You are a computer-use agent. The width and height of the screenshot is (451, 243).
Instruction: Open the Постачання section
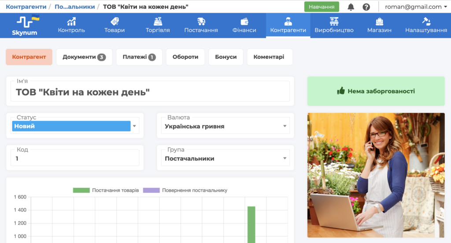pos(201,25)
